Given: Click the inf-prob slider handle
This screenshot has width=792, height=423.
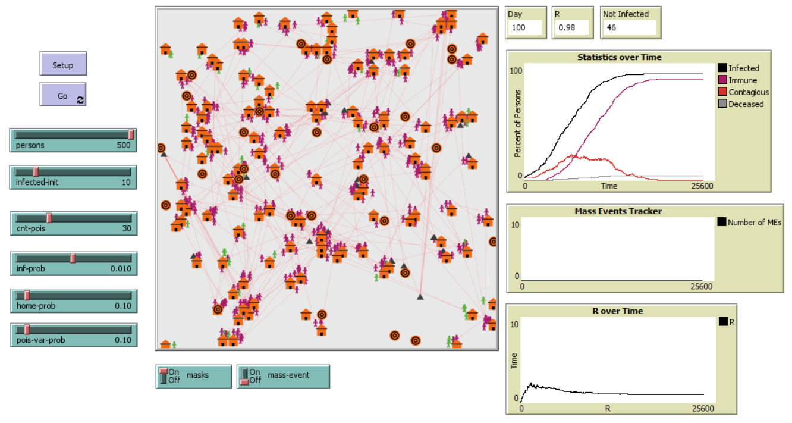Looking at the screenshot, I should (73, 258).
